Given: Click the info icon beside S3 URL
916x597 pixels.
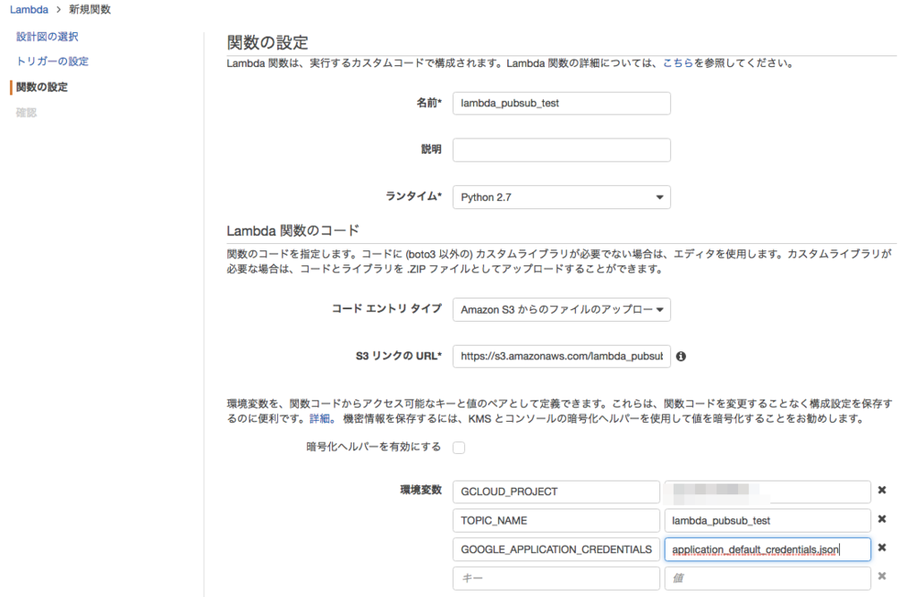Looking at the screenshot, I should pyautogui.click(x=681, y=357).
